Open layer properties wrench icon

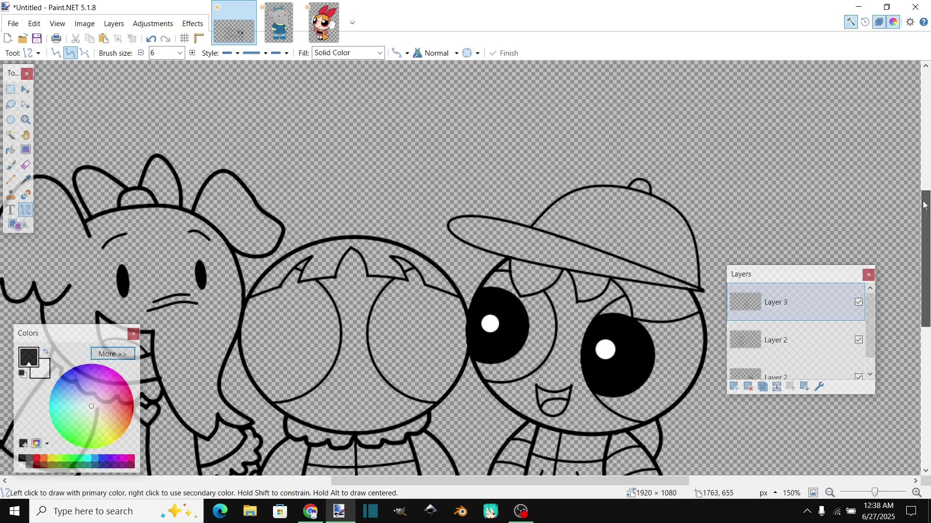(x=819, y=386)
